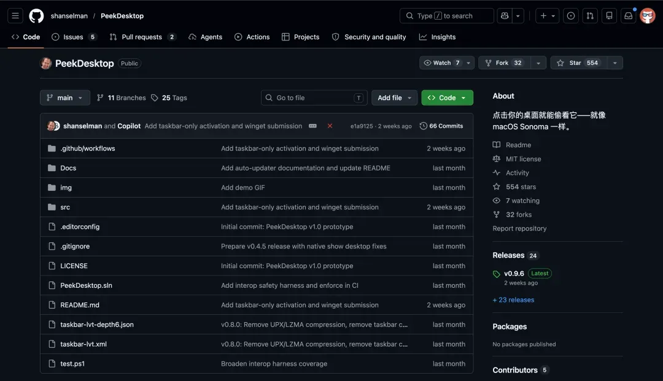
Task: Open the .gitignore file
Action: [x=75, y=246]
